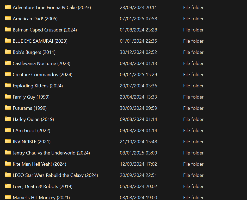This screenshot has height=200, width=247.
Task: Click the Family Guy (1999) name
Action: tap(31, 97)
